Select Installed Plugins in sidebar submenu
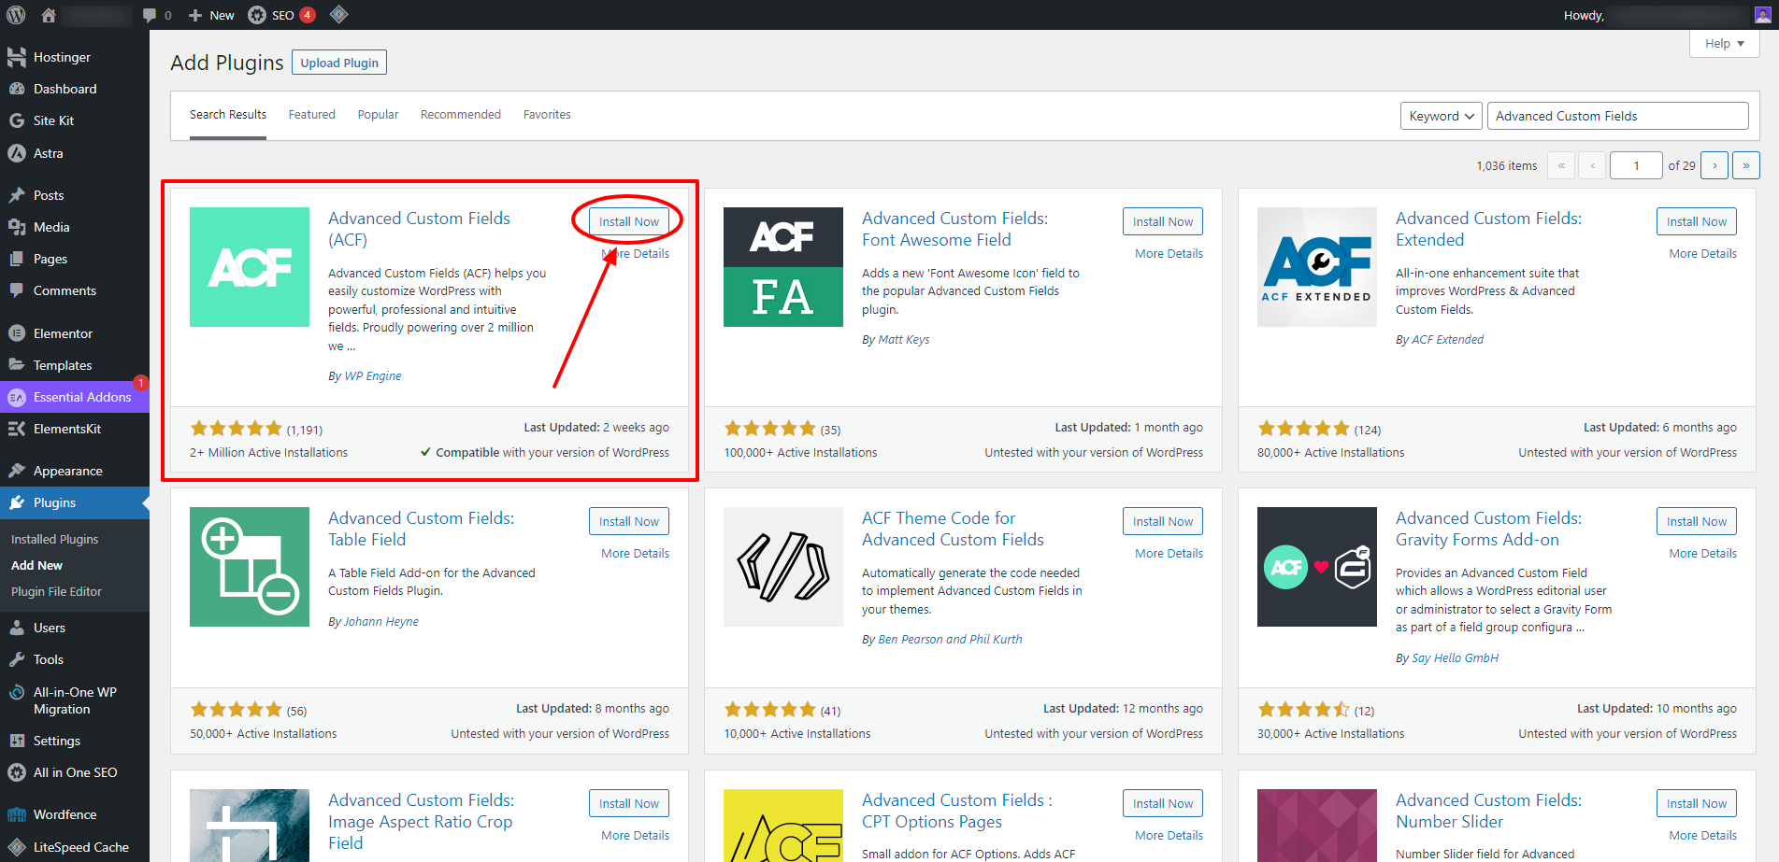The image size is (1779, 862). 54,539
